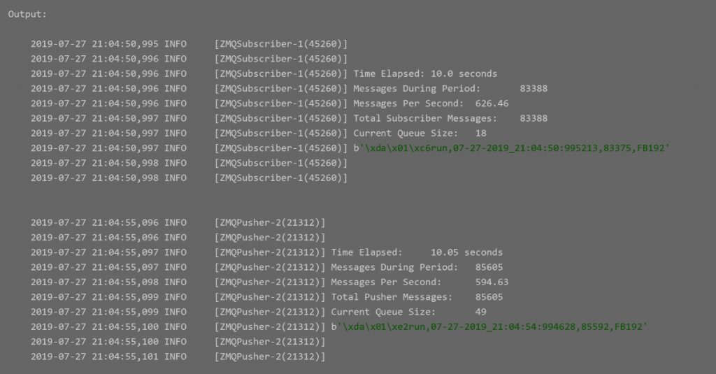Click subscriber Messages Per Second 626.46

click(492, 103)
